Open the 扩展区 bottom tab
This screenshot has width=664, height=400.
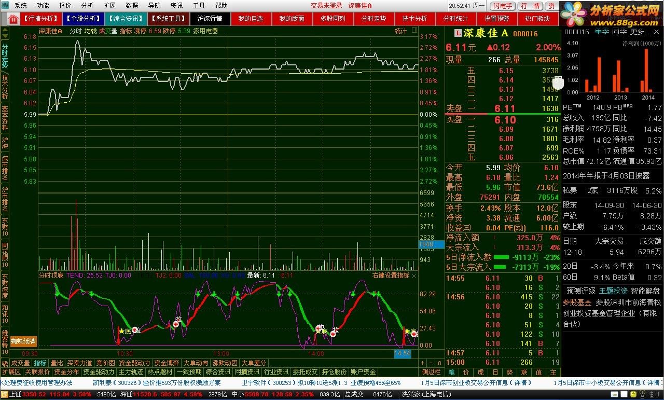point(11,372)
